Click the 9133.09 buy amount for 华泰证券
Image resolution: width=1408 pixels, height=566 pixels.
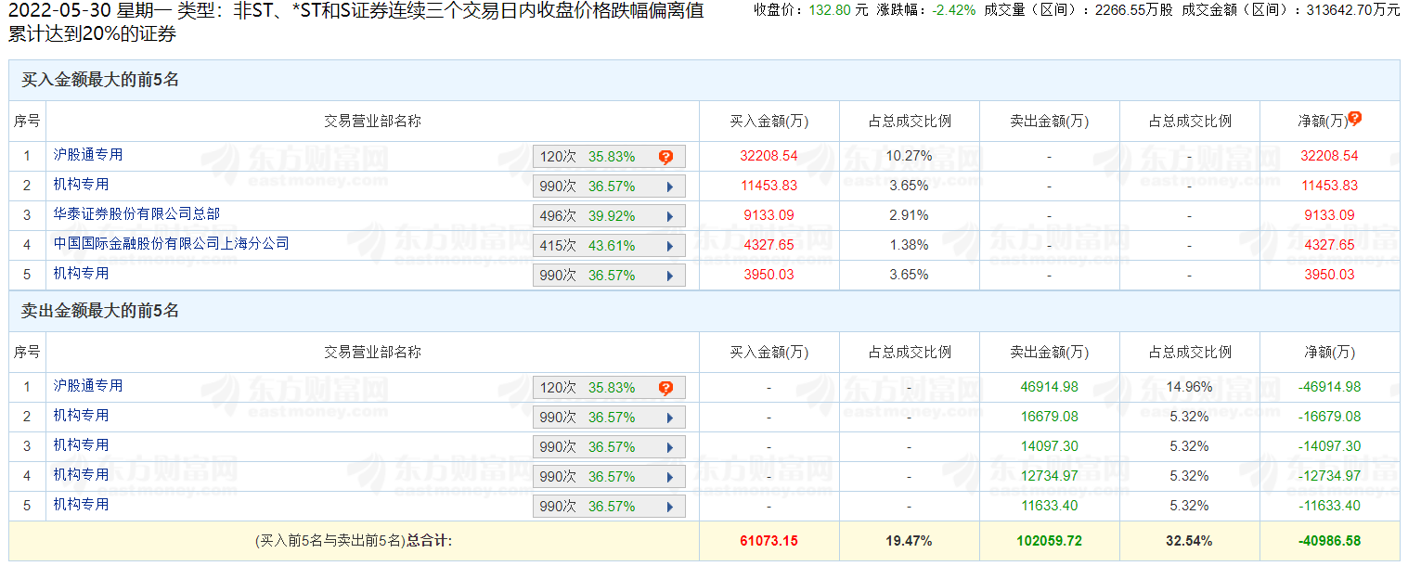(x=769, y=215)
